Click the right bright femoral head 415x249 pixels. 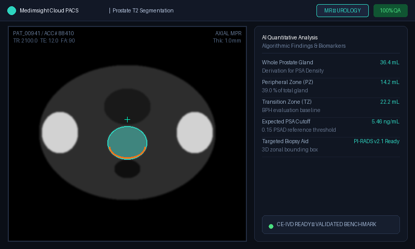195,133
